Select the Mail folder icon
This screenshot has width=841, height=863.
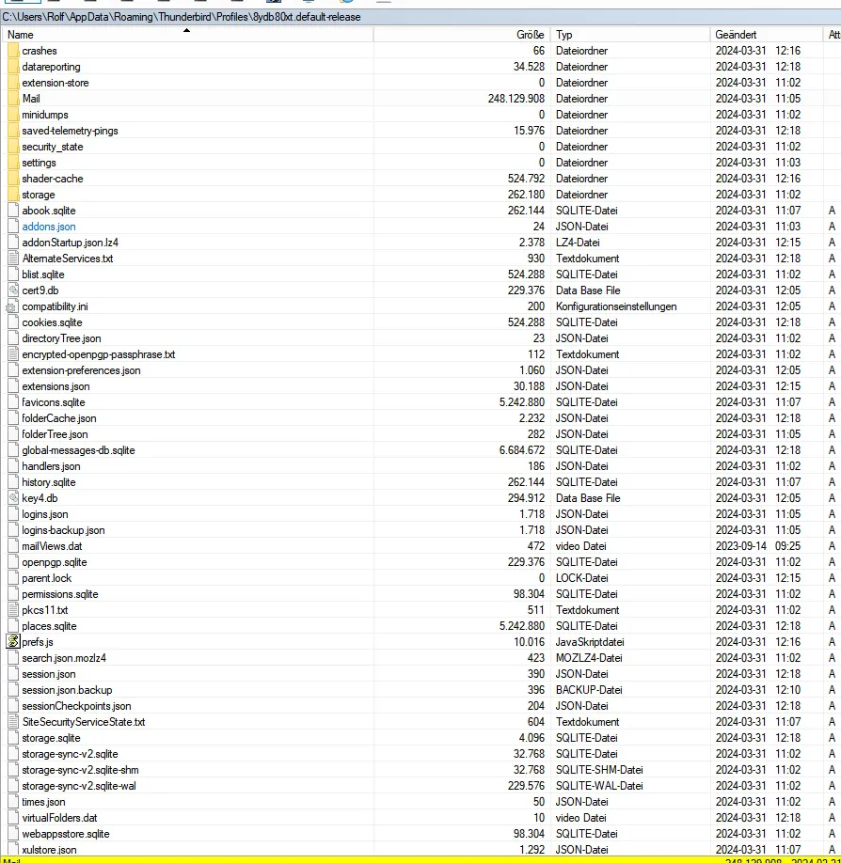[13, 99]
